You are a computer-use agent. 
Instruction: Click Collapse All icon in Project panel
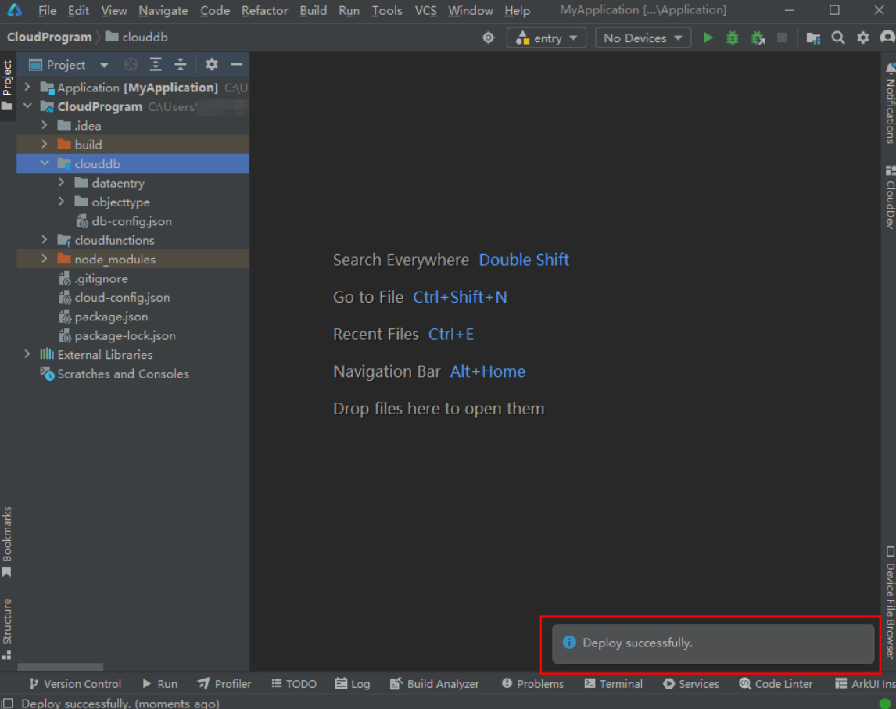pos(181,65)
